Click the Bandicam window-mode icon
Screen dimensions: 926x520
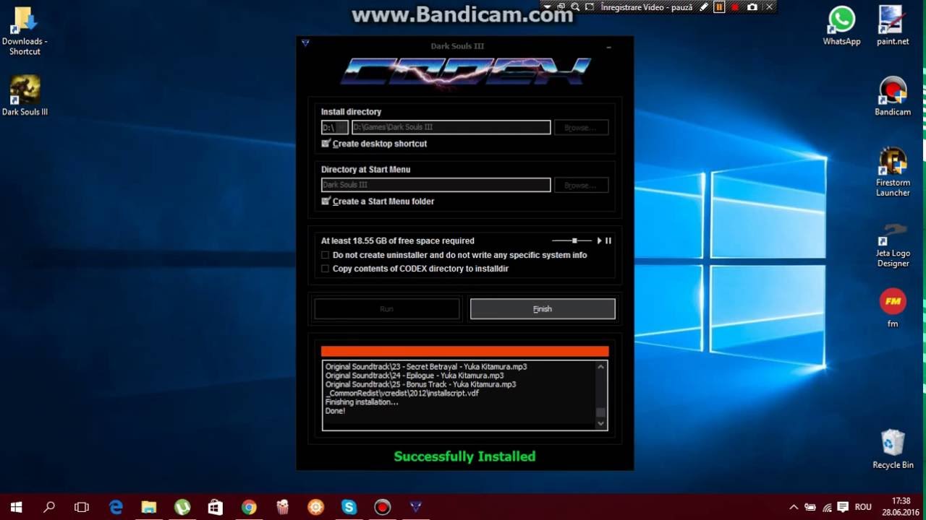tap(561, 7)
